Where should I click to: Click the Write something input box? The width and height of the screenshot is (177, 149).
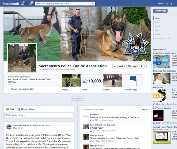(x=39, y=115)
